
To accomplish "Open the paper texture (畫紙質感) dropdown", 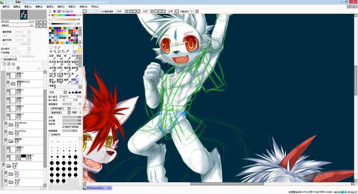I will (x=29, y=32).
